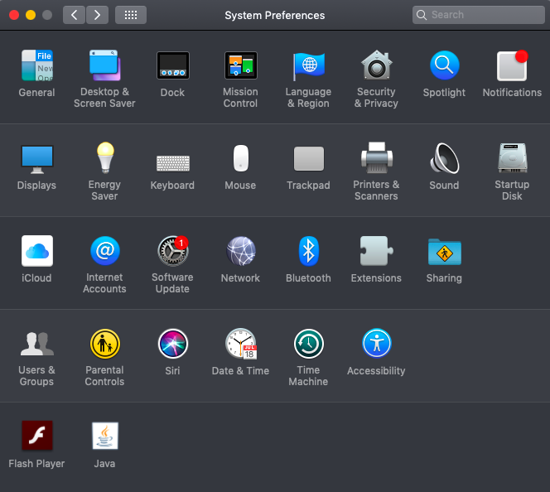This screenshot has width=550, height=492.
Task: Click the Show All grid button
Action: point(131,15)
